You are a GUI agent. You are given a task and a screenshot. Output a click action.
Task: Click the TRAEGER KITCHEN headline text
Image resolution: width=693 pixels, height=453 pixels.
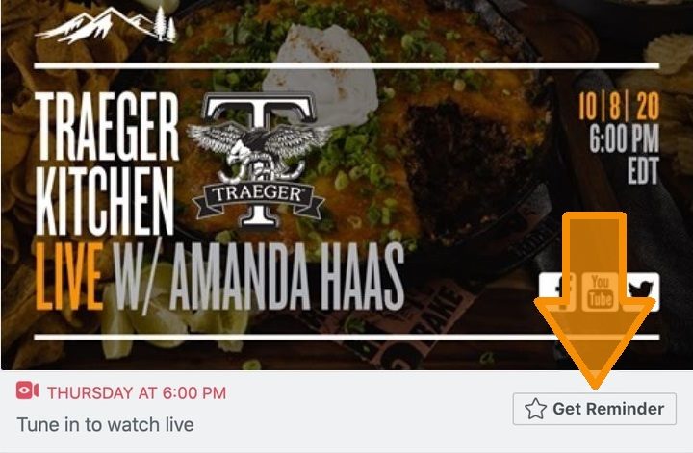(107, 164)
